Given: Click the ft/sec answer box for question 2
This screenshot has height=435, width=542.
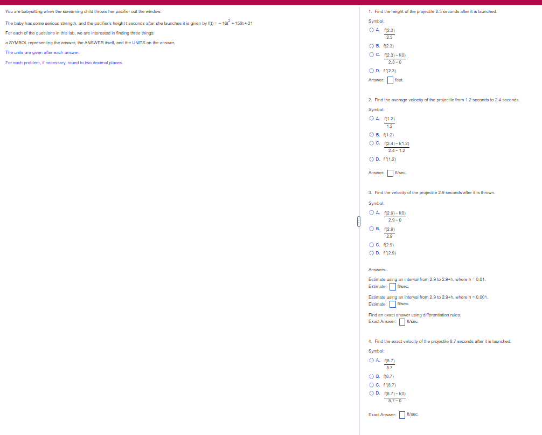Looking at the screenshot, I should coord(390,172).
